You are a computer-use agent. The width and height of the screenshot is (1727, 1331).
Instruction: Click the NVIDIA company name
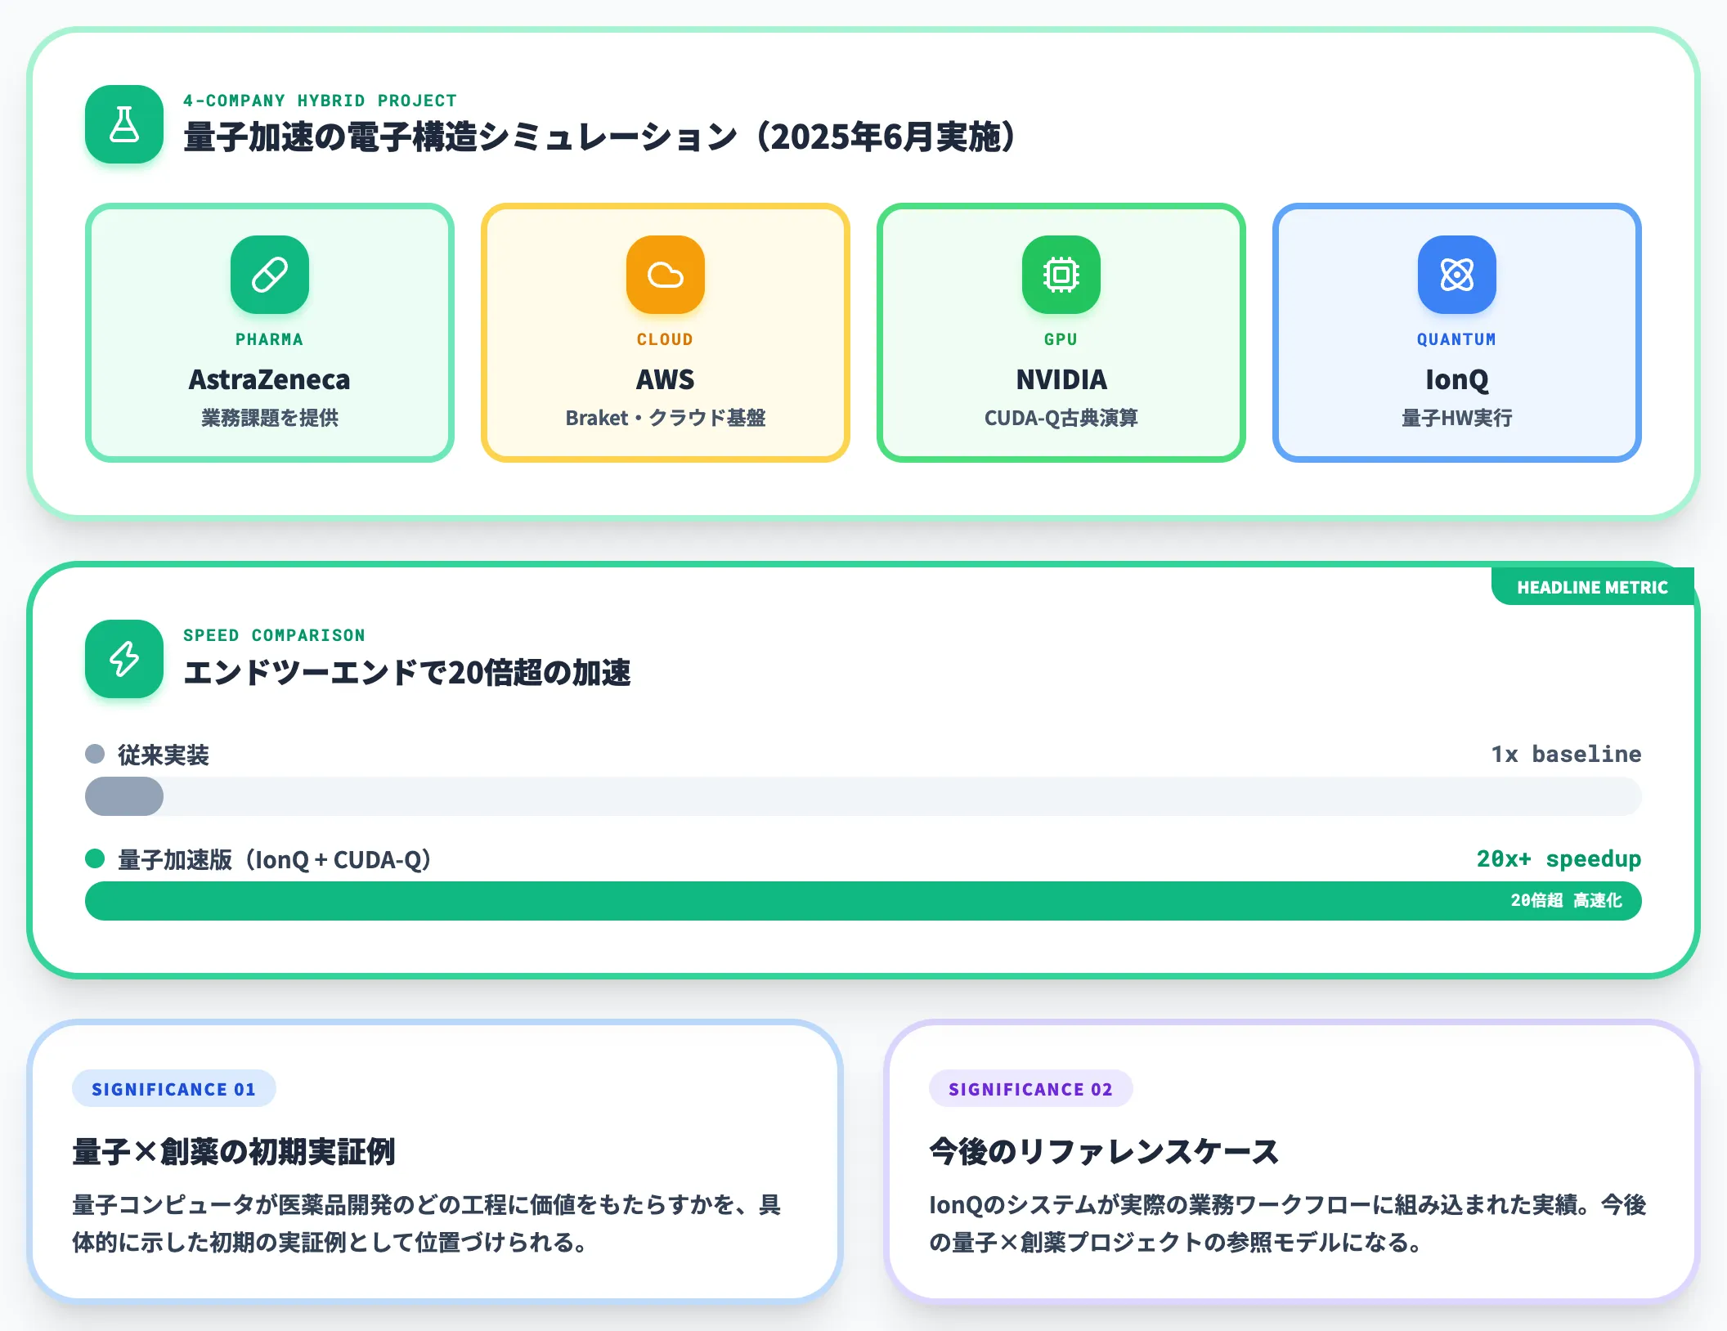[x=1061, y=379]
